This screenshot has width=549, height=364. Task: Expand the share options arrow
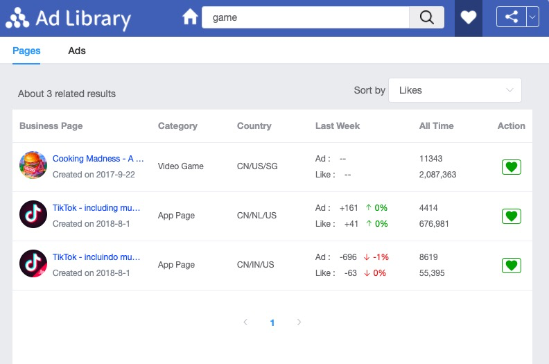(532, 17)
